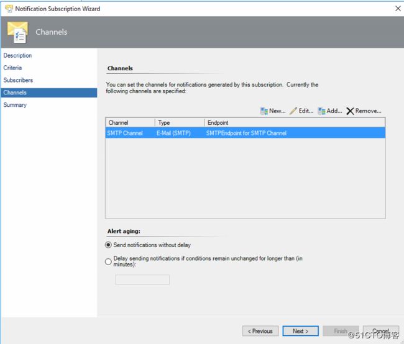Click the Edit... toolbar label
The image size is (404, 344).
pos(306,111)
